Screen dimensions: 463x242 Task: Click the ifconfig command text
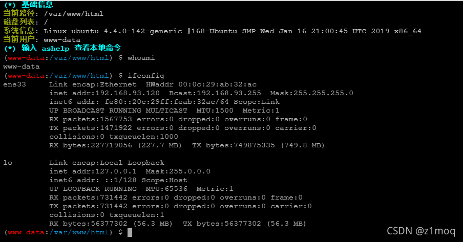[x=145, y=76]
